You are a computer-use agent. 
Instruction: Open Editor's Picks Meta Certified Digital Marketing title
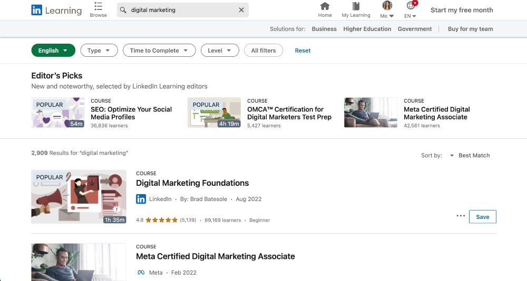436,113
